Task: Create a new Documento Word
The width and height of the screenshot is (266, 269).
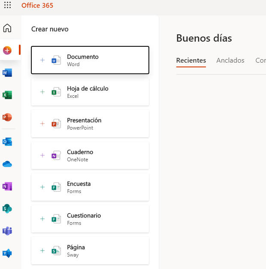Action: (90, 60)
